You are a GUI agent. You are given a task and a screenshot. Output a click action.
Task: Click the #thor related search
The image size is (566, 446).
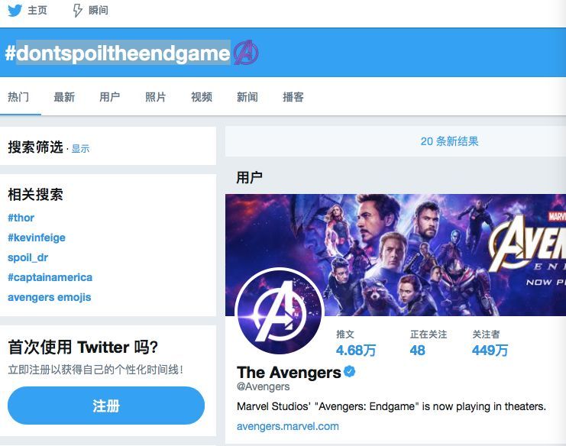click(x=21, y=218)
